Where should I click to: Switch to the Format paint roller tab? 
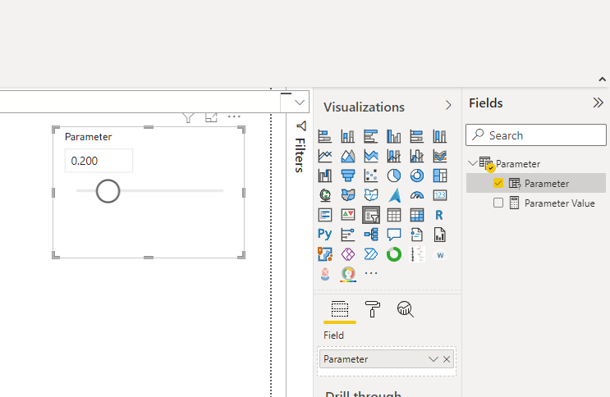(372, 309)
